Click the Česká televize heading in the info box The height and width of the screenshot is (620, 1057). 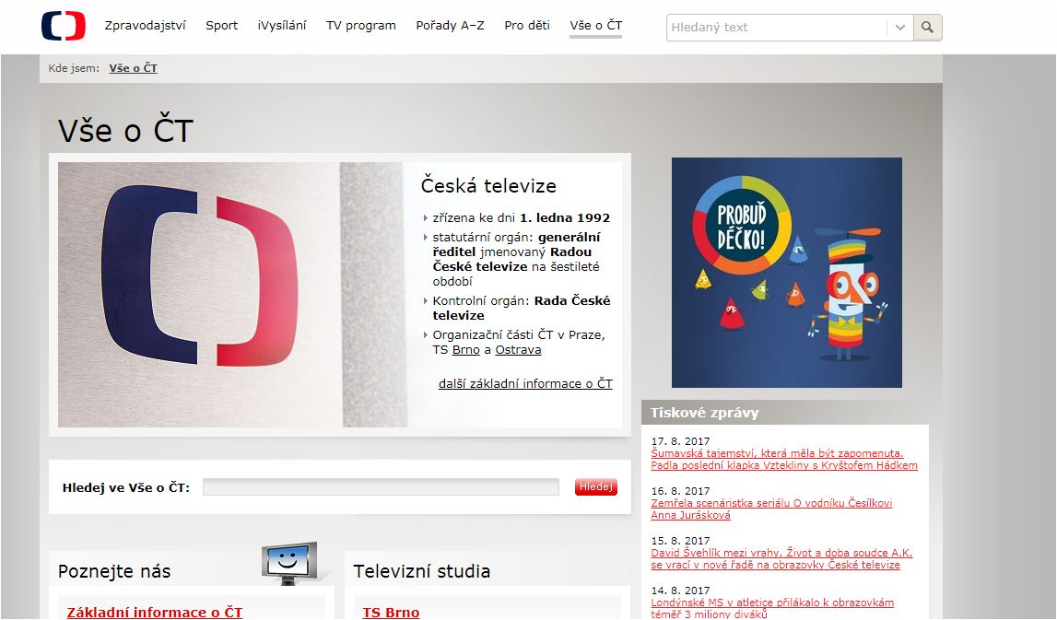(x=488, y=186)
